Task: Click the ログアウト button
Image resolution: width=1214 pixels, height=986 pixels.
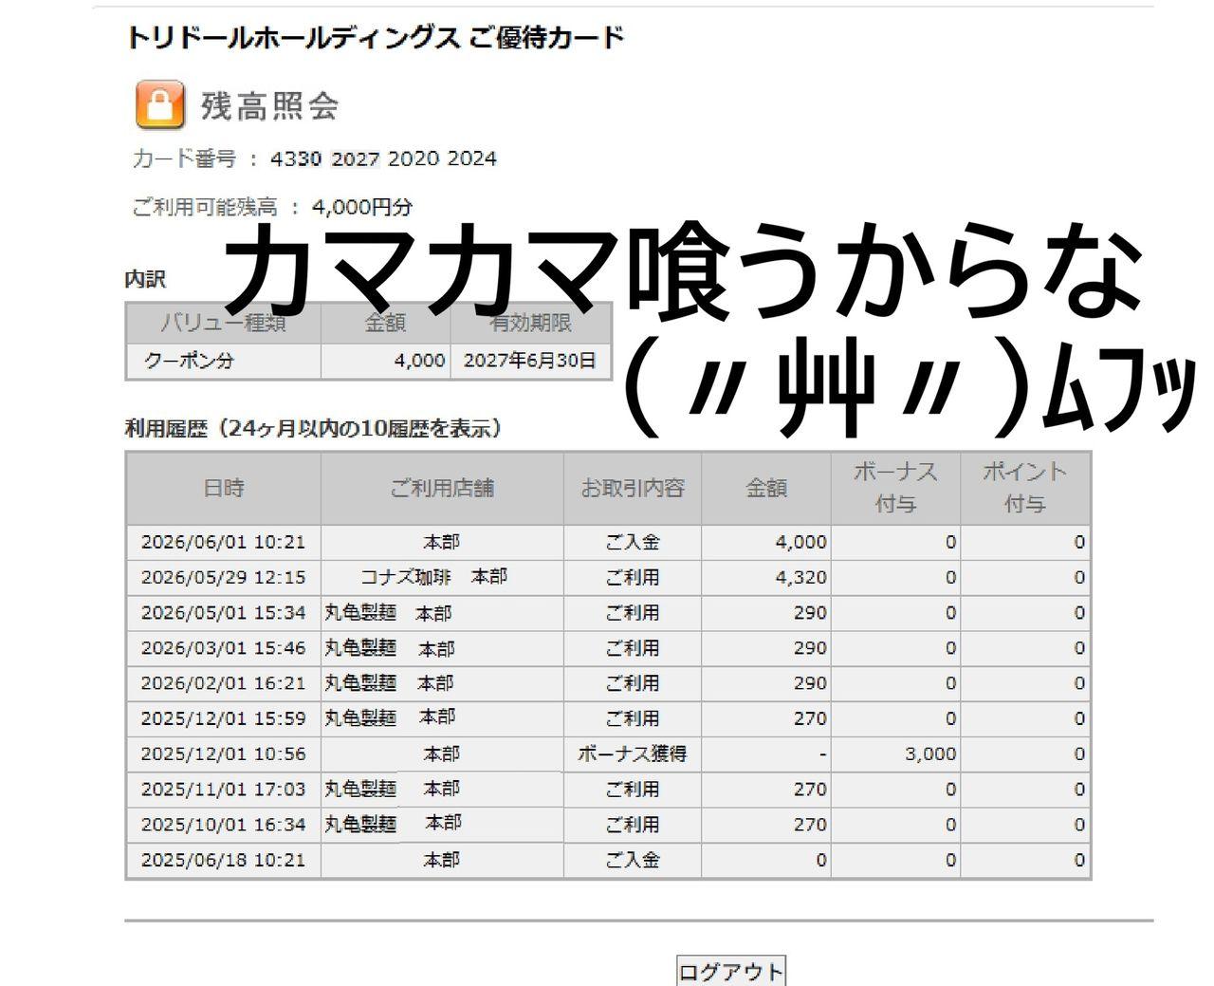Action: [731, 971]
